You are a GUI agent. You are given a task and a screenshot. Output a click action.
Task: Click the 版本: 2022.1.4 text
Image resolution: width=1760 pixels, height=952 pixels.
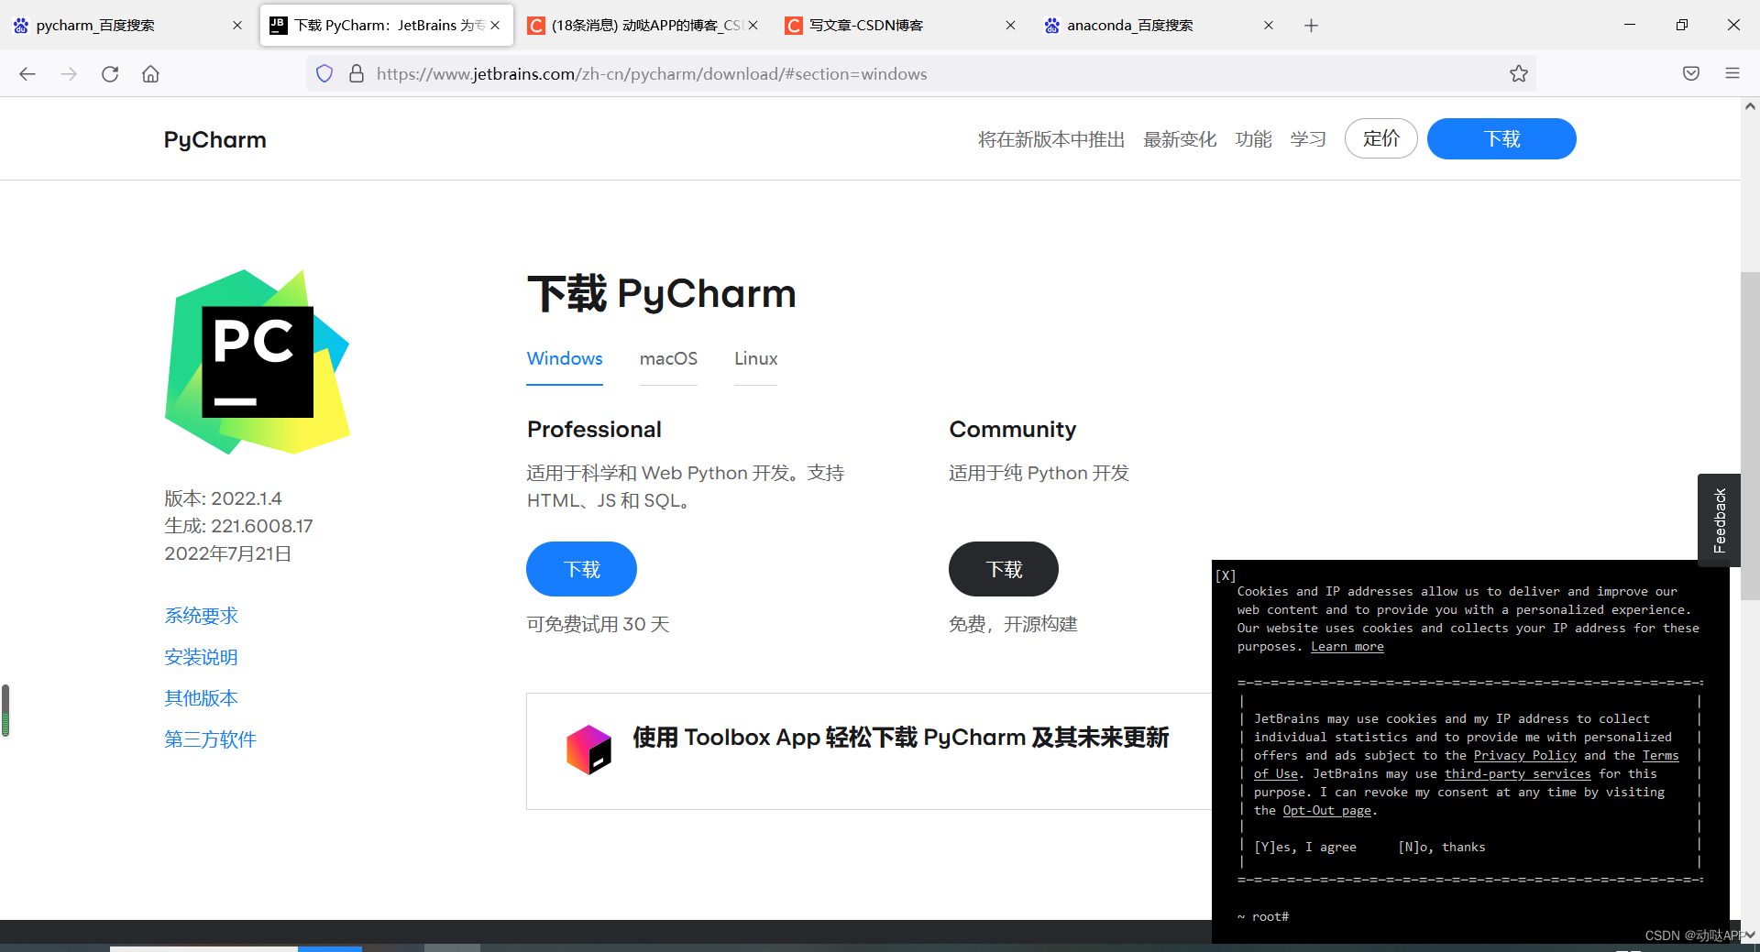pos(223,498)
